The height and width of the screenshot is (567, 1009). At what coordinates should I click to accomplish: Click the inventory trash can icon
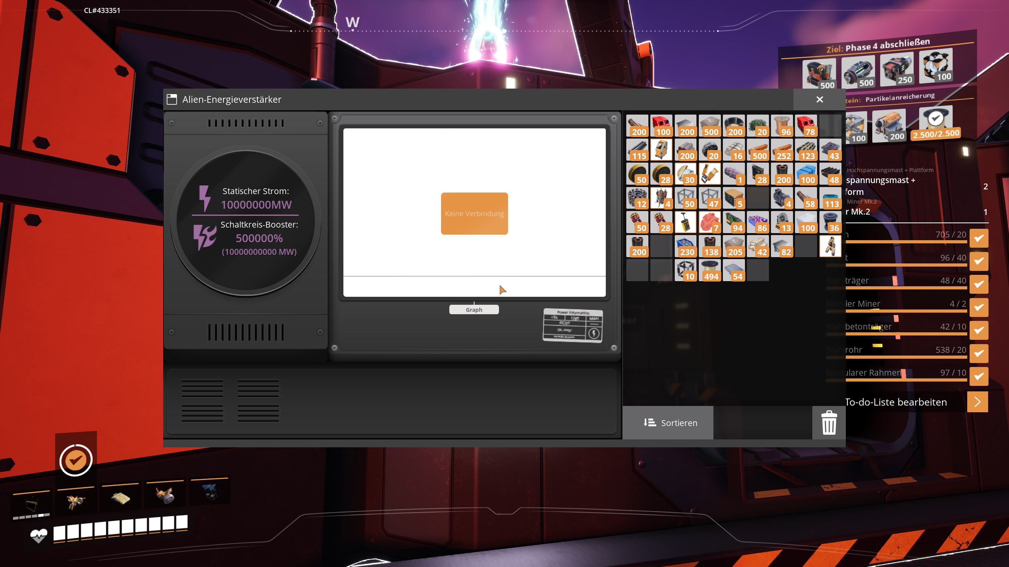[x=828, y=422]
